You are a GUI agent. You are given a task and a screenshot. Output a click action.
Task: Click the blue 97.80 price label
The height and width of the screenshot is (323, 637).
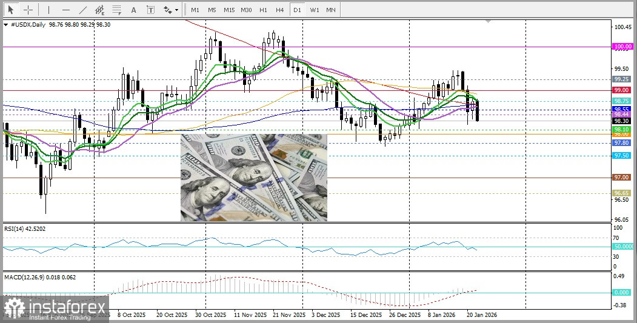(x=622, y=143)
